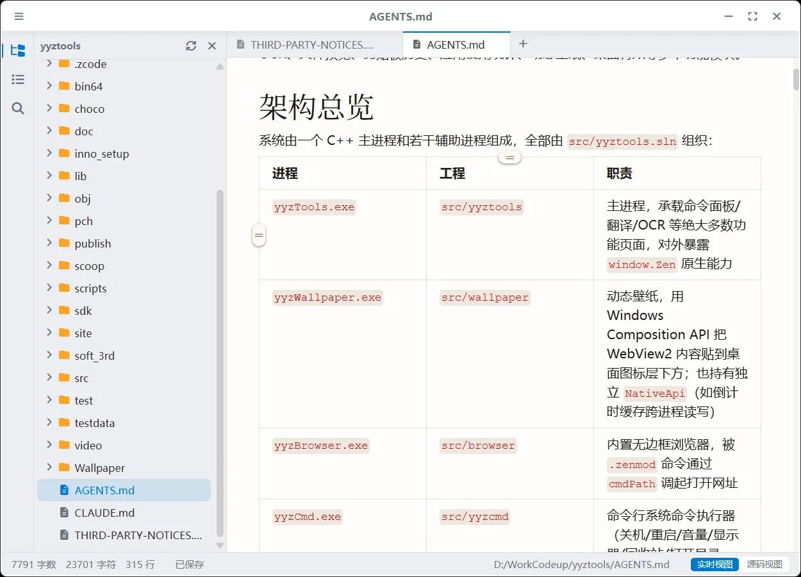Click the file path in status bar
Viewport: 801px width, 577px height.
coord(581,564)
